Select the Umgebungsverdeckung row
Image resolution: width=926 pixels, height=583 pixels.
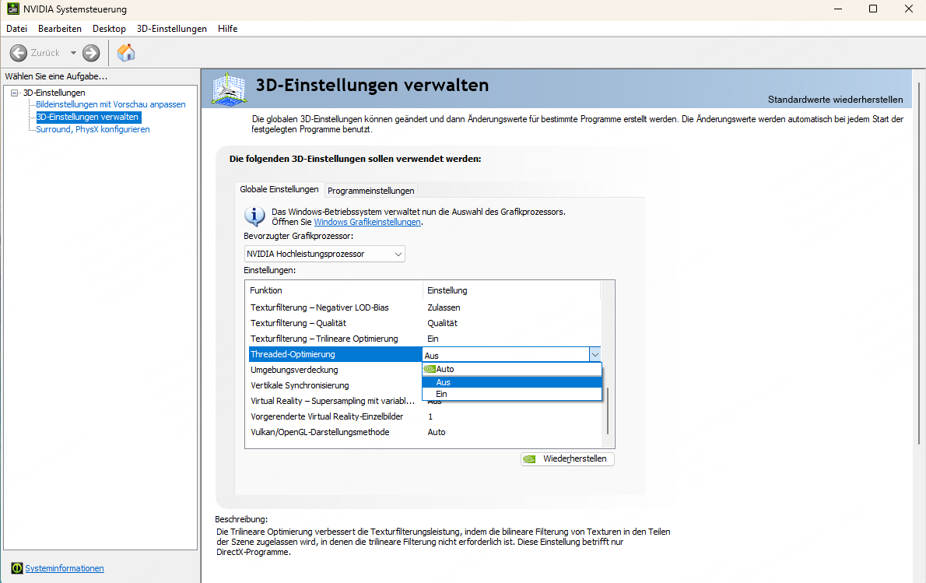(x=334, y=370)
